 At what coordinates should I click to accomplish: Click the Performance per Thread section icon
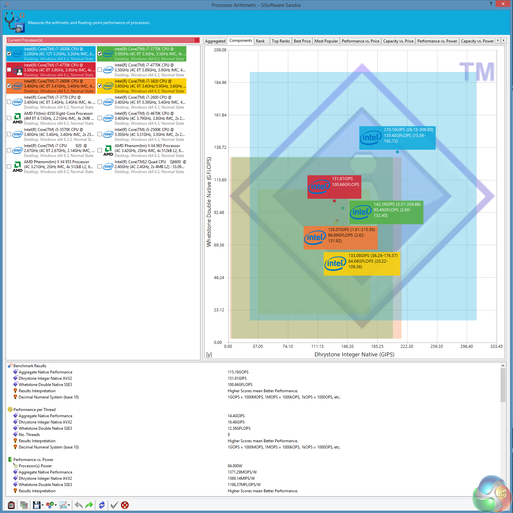[10, 409]
